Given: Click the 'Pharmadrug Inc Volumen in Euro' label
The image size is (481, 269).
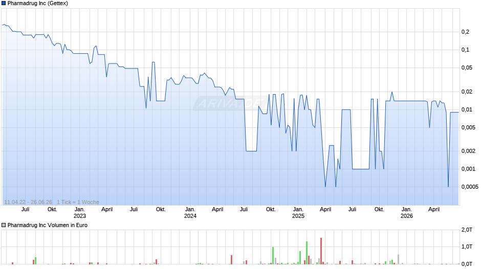Looking at the screenshot, I should pyautogui.click(x=48, y=225).
